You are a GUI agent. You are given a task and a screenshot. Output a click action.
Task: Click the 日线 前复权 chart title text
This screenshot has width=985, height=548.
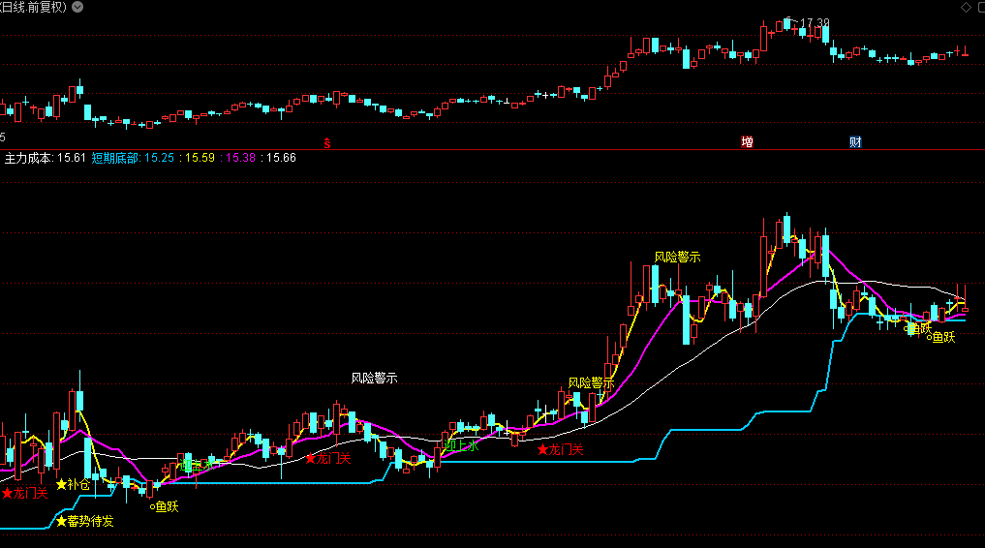click(x=34, y=7)
